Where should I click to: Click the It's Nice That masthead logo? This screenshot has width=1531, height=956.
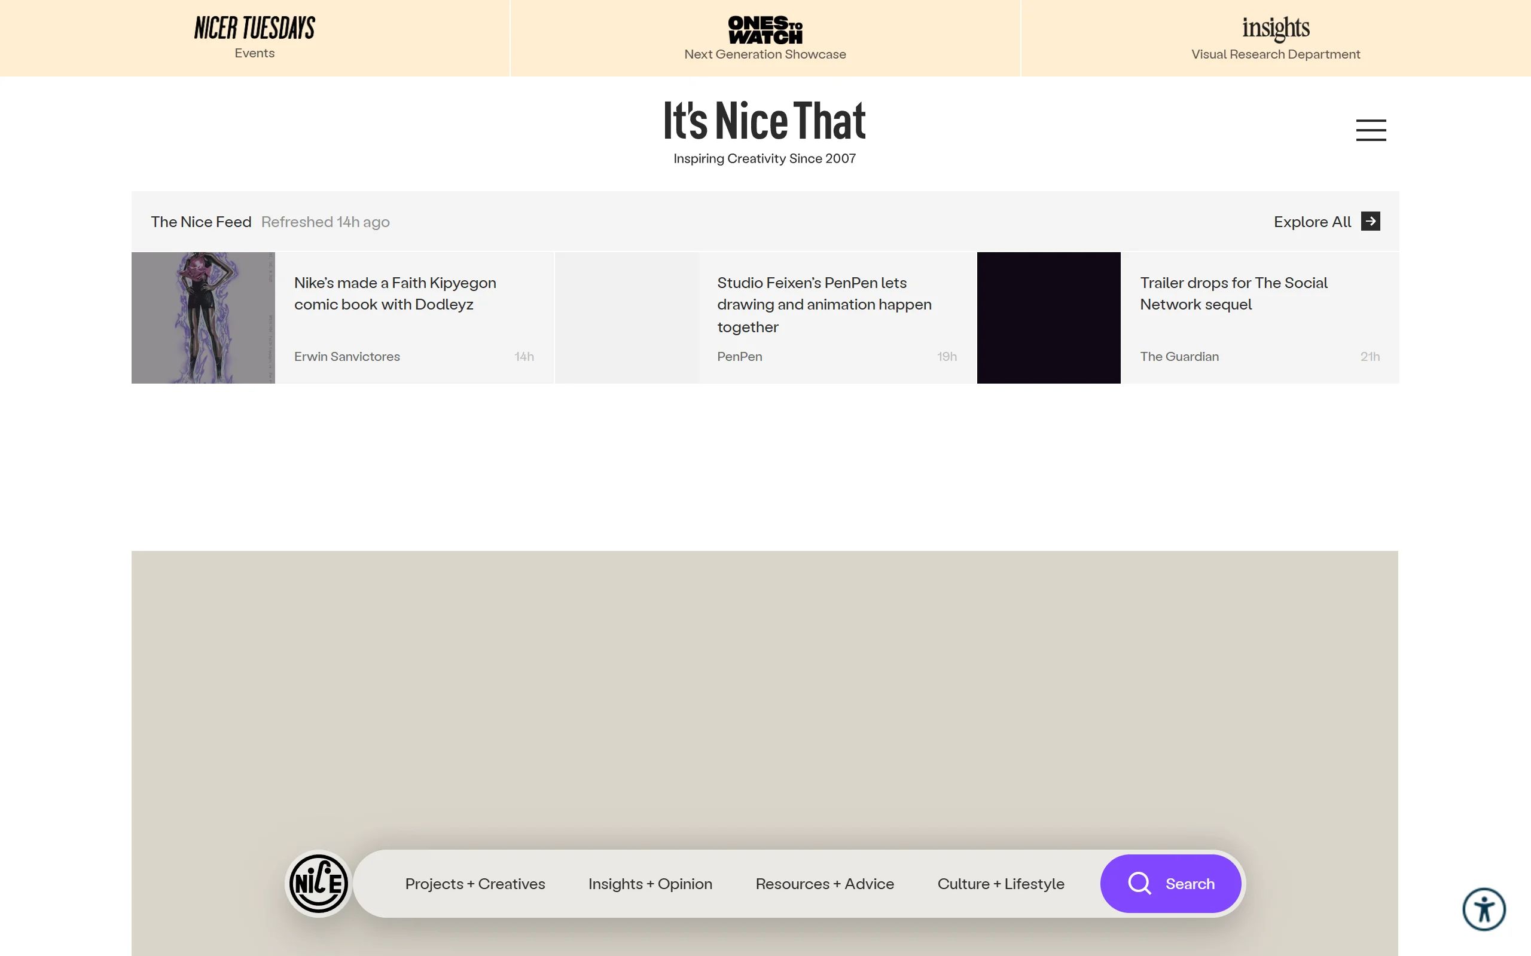point(764,120)
